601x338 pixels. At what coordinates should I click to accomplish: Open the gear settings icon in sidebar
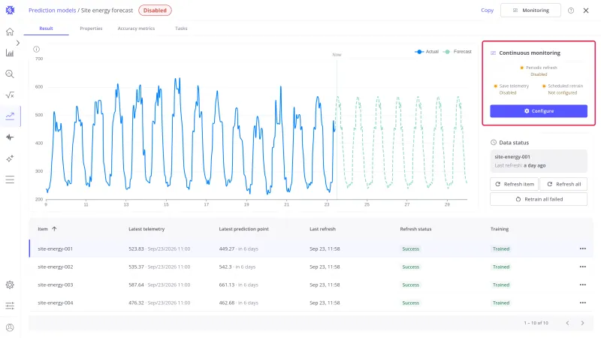10,285
